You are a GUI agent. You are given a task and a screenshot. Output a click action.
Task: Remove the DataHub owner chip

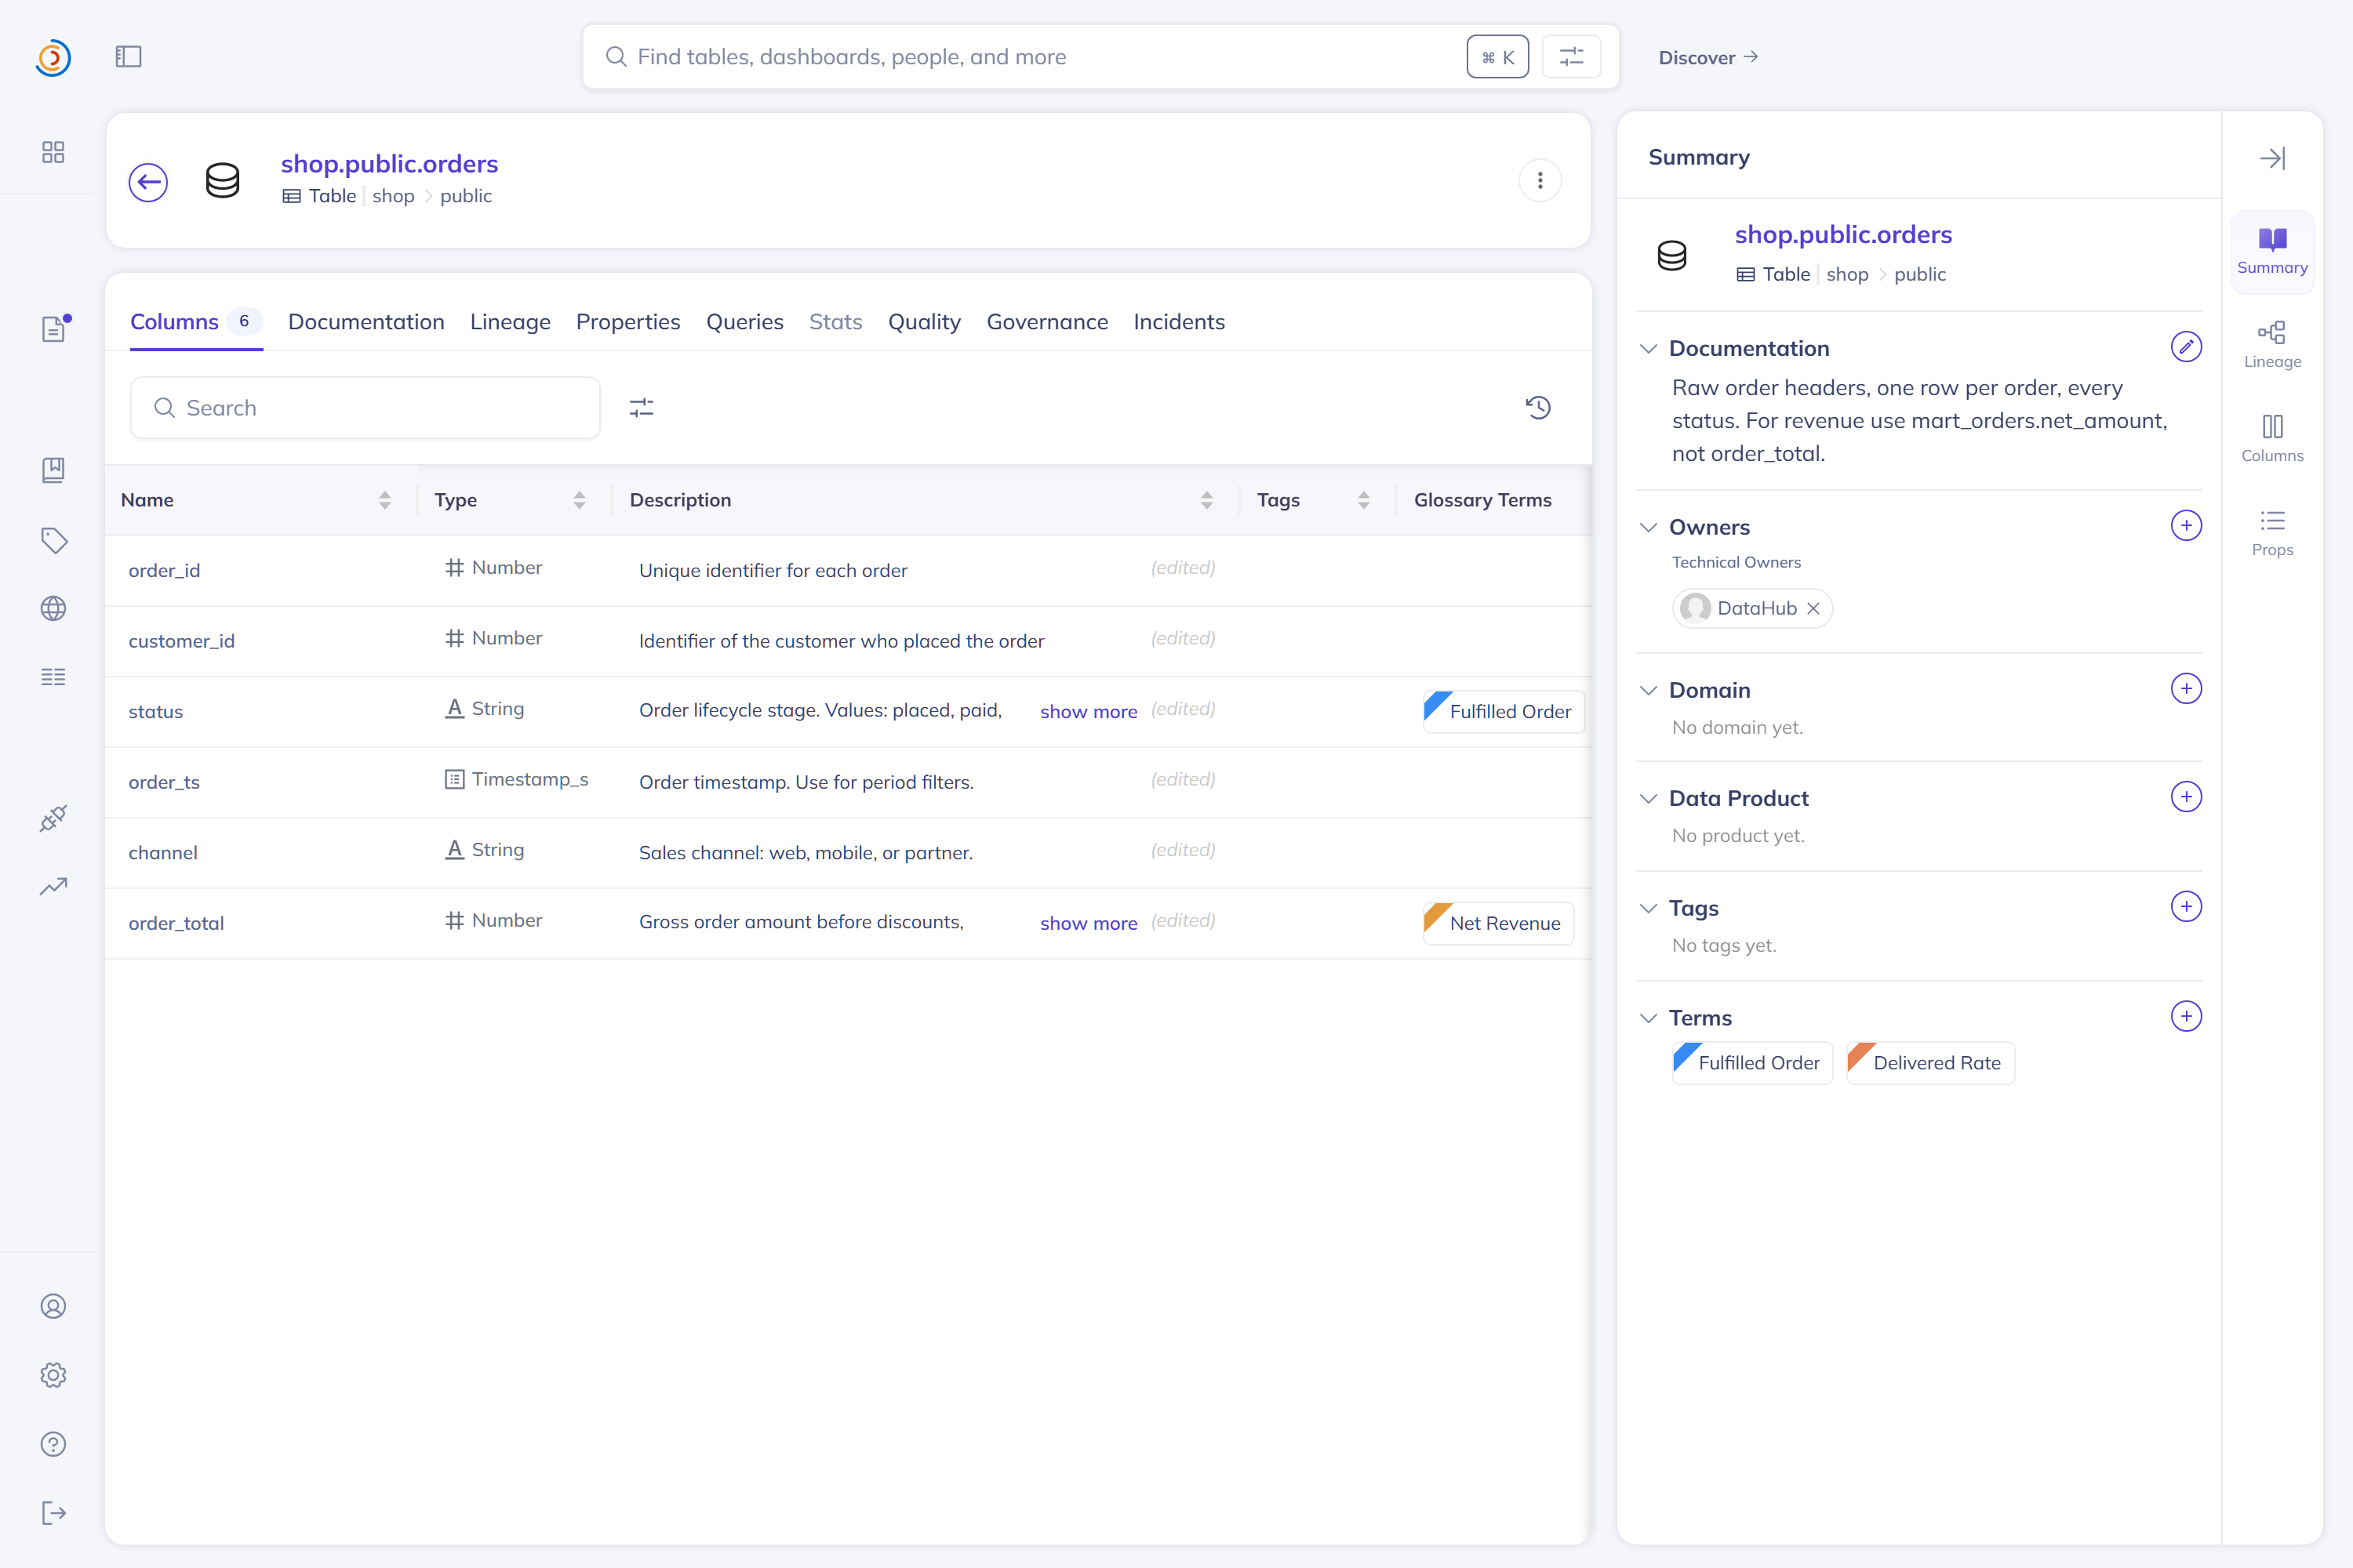(1813, 608)
